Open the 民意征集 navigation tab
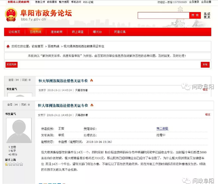The width and height of the screenshot is (218, 184). pos(120,32)
